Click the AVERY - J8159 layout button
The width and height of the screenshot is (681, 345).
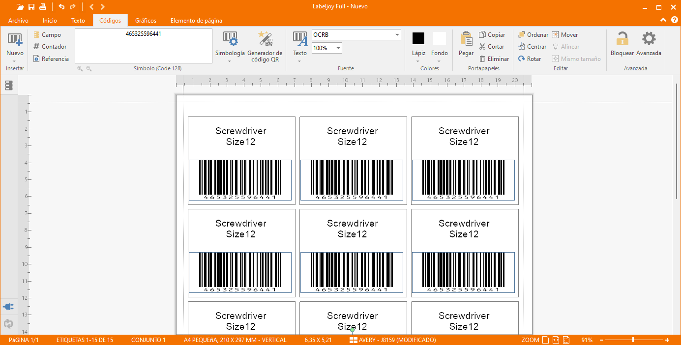pyautogui.click(x=392, y=340)
